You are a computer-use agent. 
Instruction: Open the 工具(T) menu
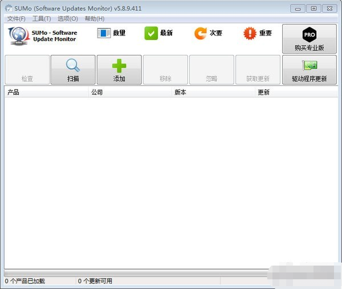pyautogui.click(x=42, y=19)
